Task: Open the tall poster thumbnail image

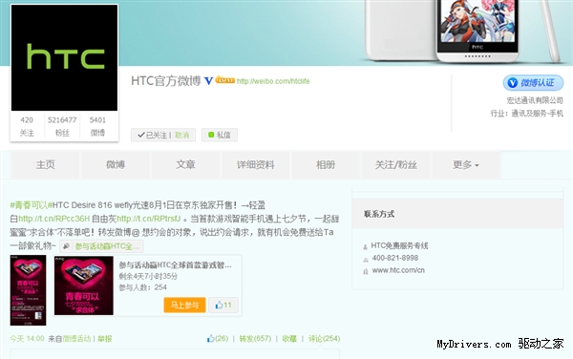Action: (28, 290)
